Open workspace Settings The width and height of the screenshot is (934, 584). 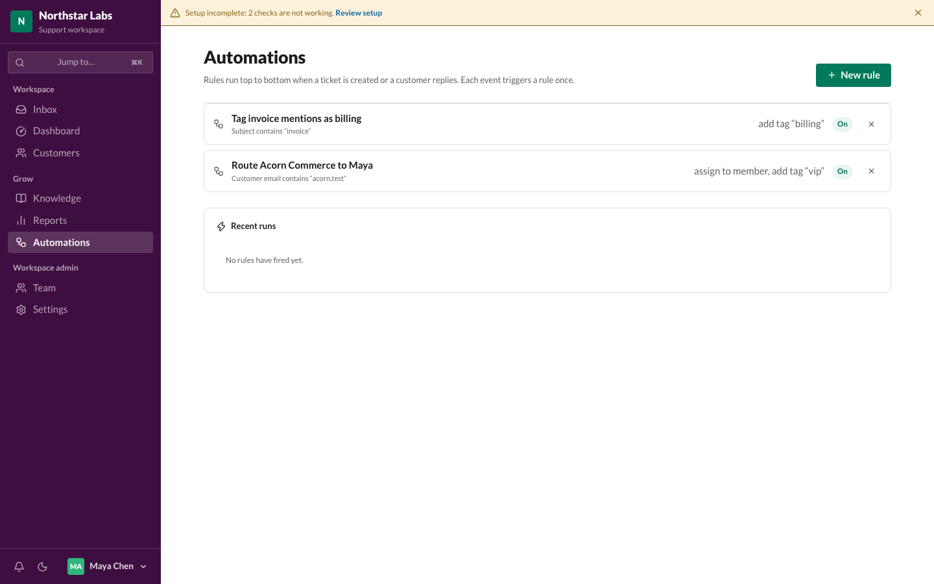click(80, 310)
